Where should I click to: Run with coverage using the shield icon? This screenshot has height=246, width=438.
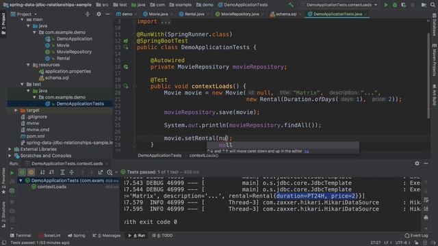(404, 5)
